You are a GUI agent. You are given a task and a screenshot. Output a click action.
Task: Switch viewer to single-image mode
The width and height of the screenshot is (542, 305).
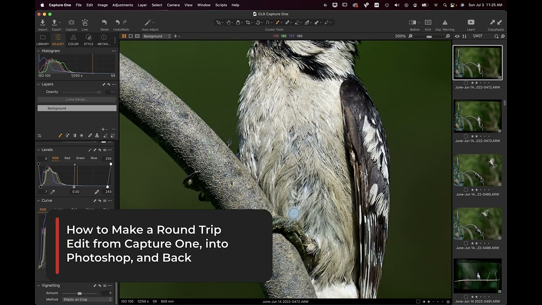click(x=130, y=36)
